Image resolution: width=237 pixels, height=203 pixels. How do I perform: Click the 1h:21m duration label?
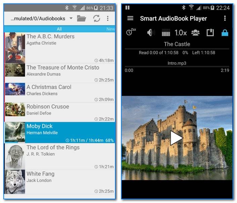click(104, 167)
